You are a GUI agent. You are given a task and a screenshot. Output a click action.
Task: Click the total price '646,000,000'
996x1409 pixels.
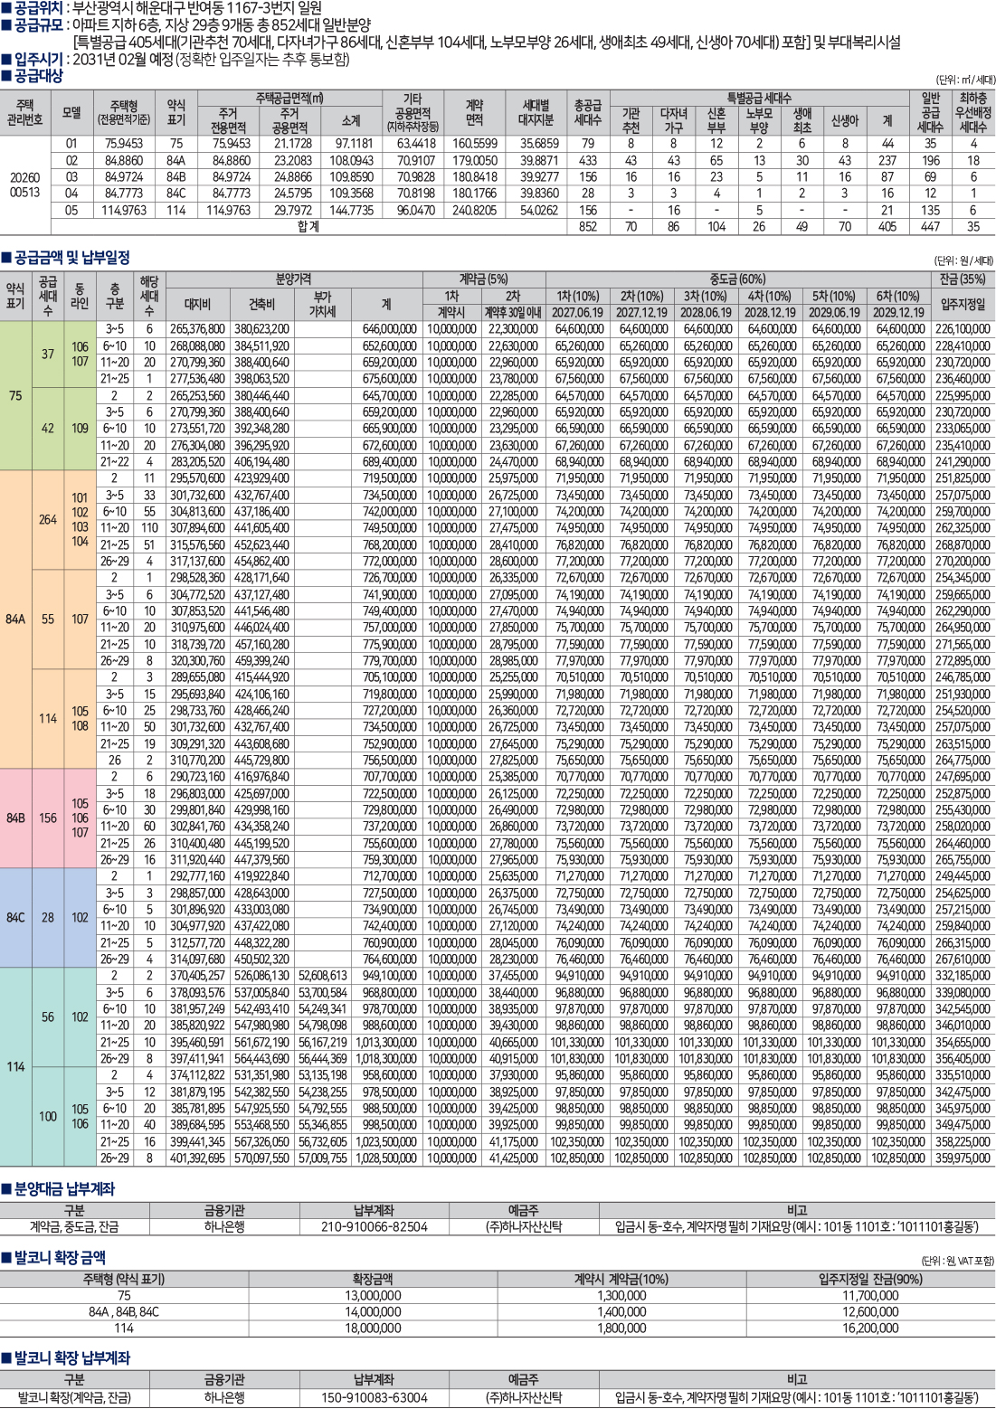[x=390, y=329]
